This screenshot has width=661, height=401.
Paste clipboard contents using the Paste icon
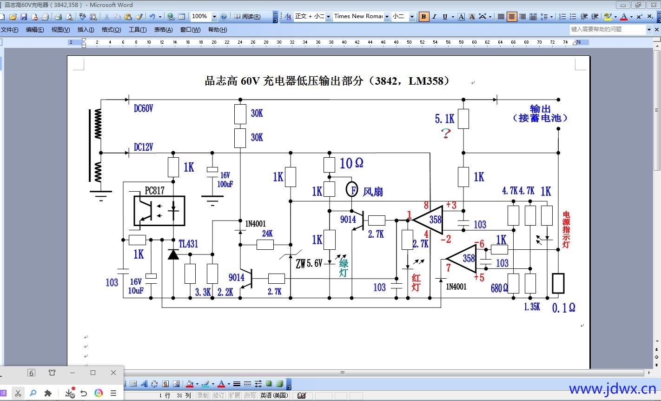click(128, 17)
